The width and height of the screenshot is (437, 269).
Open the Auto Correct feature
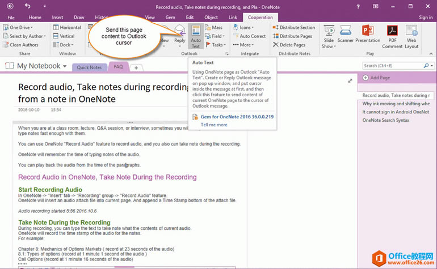(x=250, y=36)
